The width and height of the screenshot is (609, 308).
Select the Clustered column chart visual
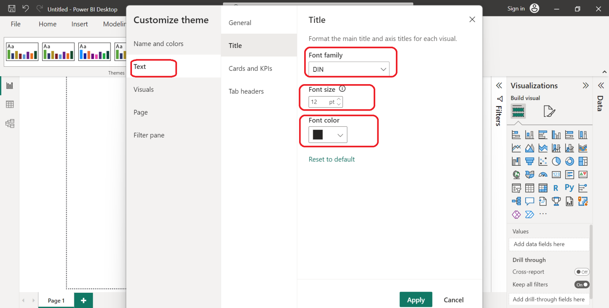click(x=556, y=135)
